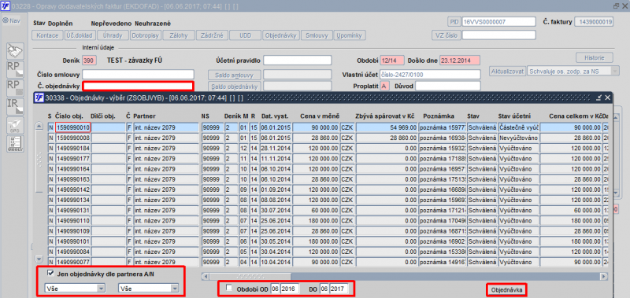Expand the second Vše dropdown
630x298 pixels.
coord(148,288)
